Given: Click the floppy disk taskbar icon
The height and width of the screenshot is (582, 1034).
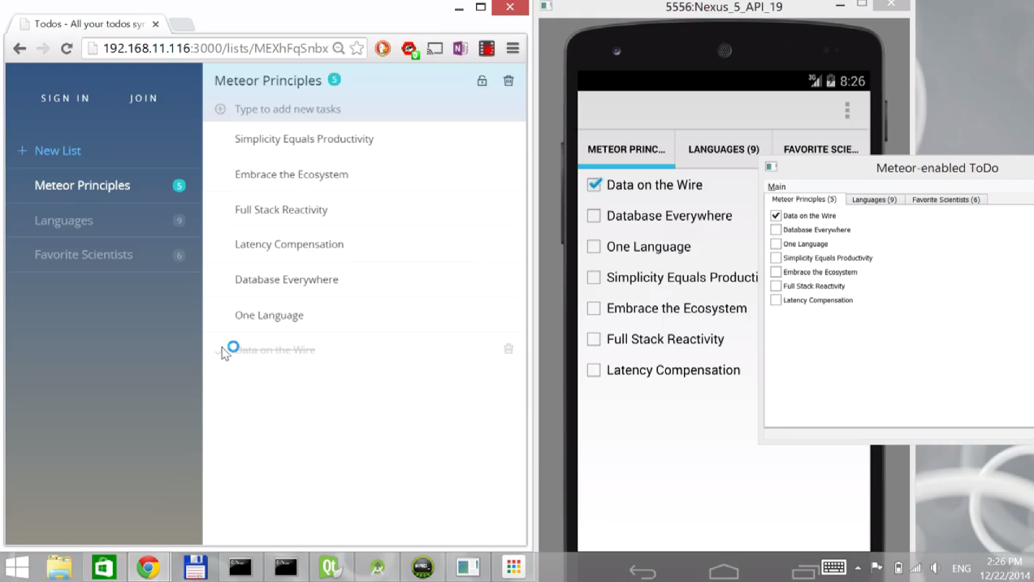Looking at the screenshot, I should [195, 567].
